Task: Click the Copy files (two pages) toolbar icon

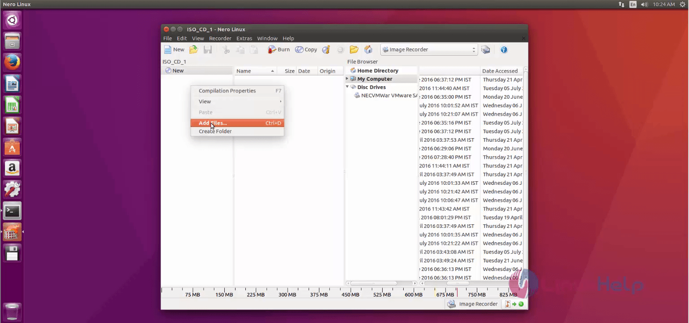Action: coord(240,50)
